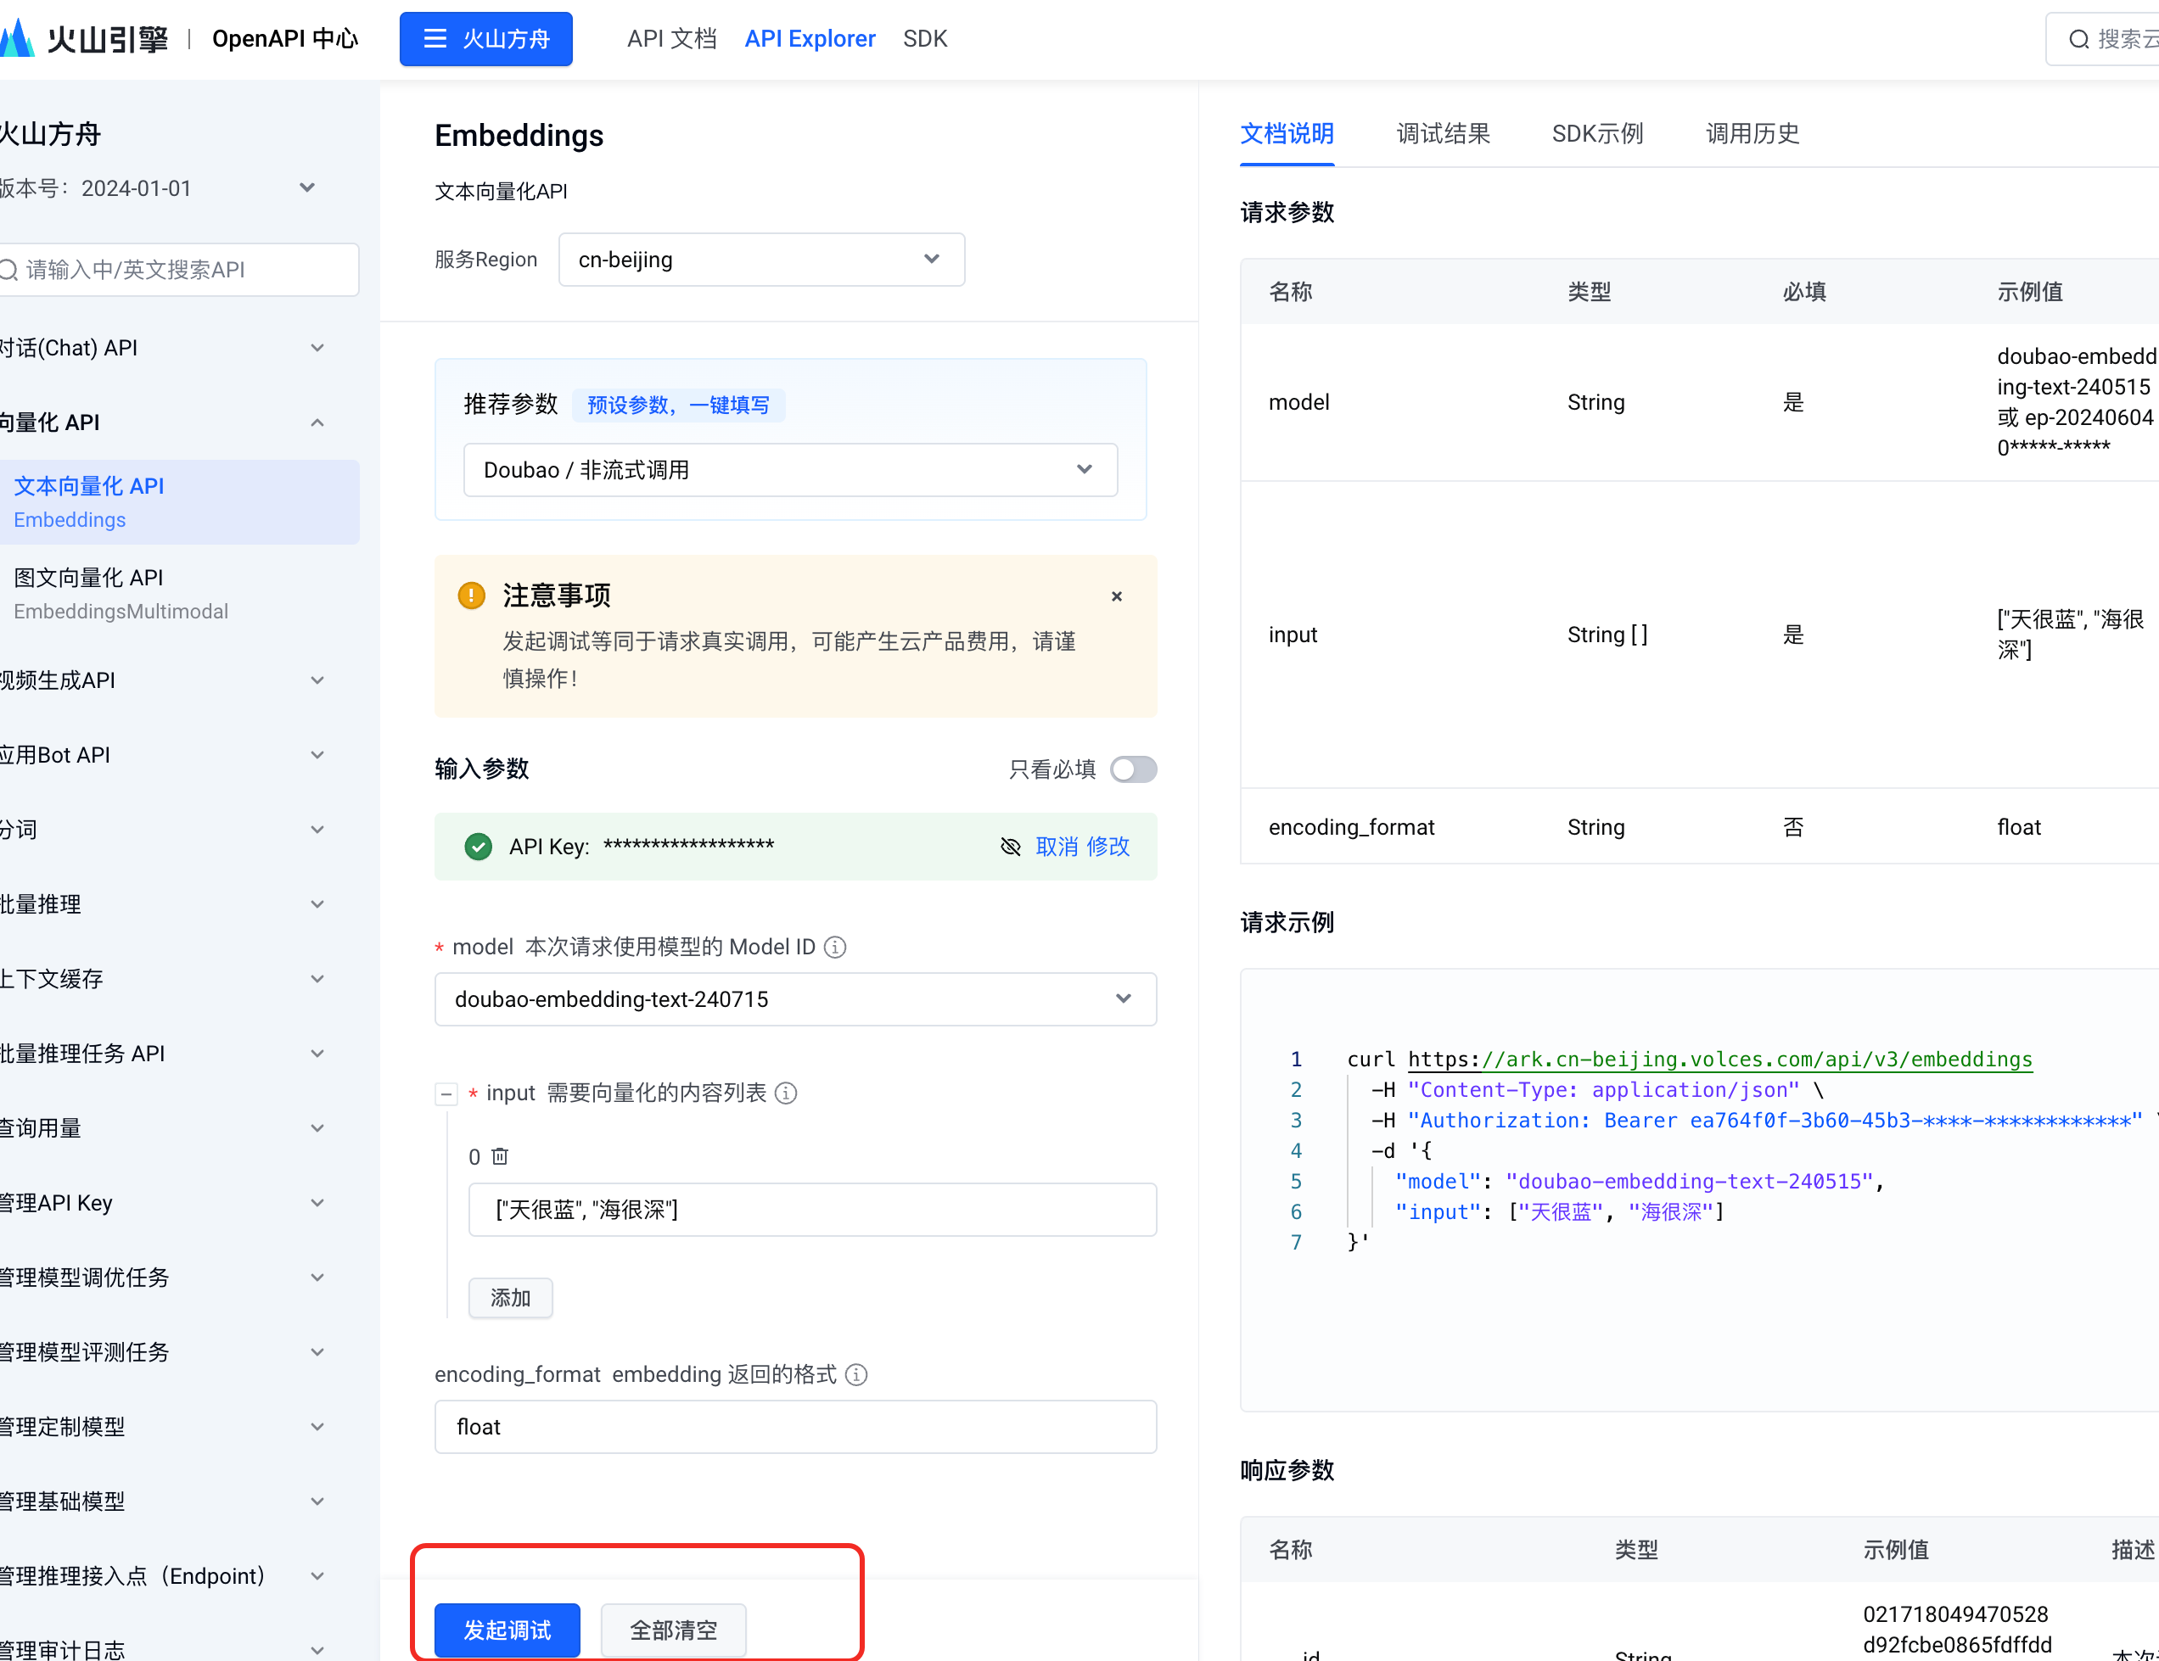Viewport: 2159px width, 1661px height.
Task: Click the hamburger icon in 火山方舟 button
Action: pos(435,38)
